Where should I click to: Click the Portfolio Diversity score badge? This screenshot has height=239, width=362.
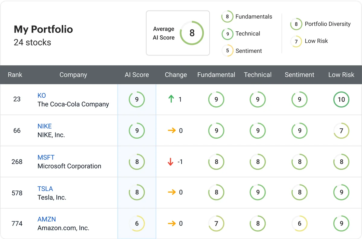pyautogui.click(x=296, y=24)
